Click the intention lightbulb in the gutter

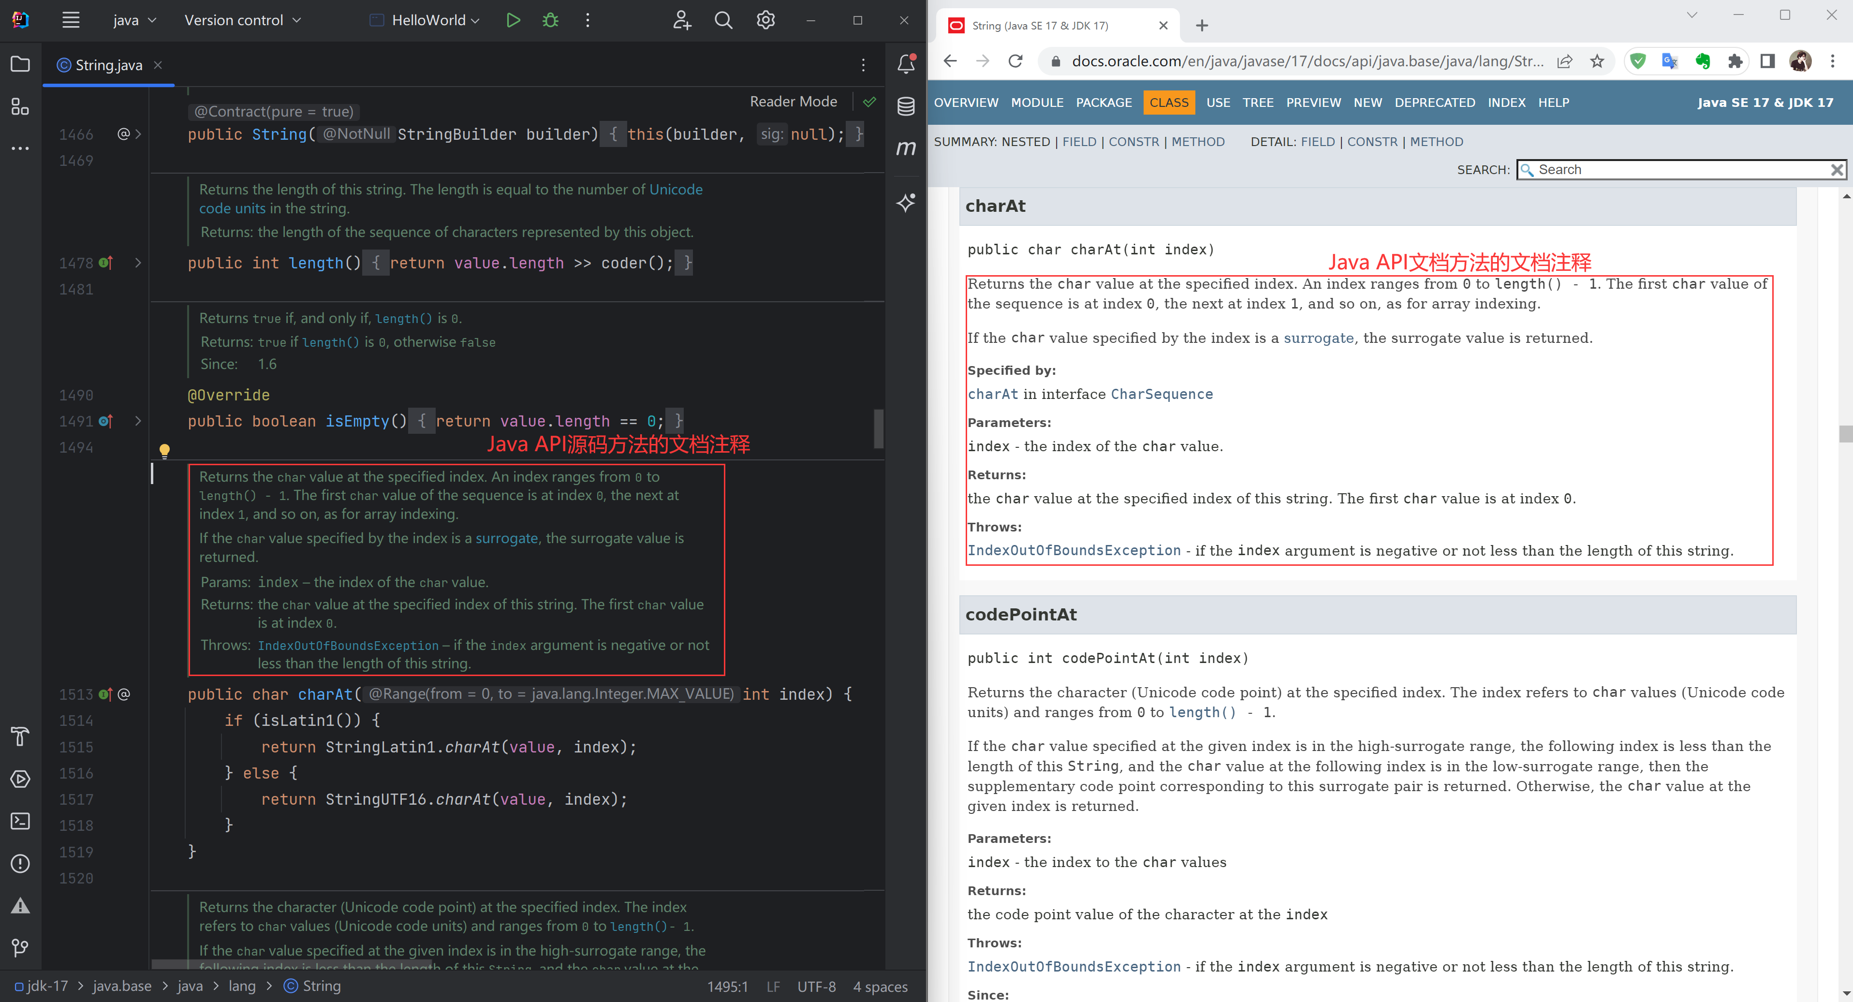165,451
